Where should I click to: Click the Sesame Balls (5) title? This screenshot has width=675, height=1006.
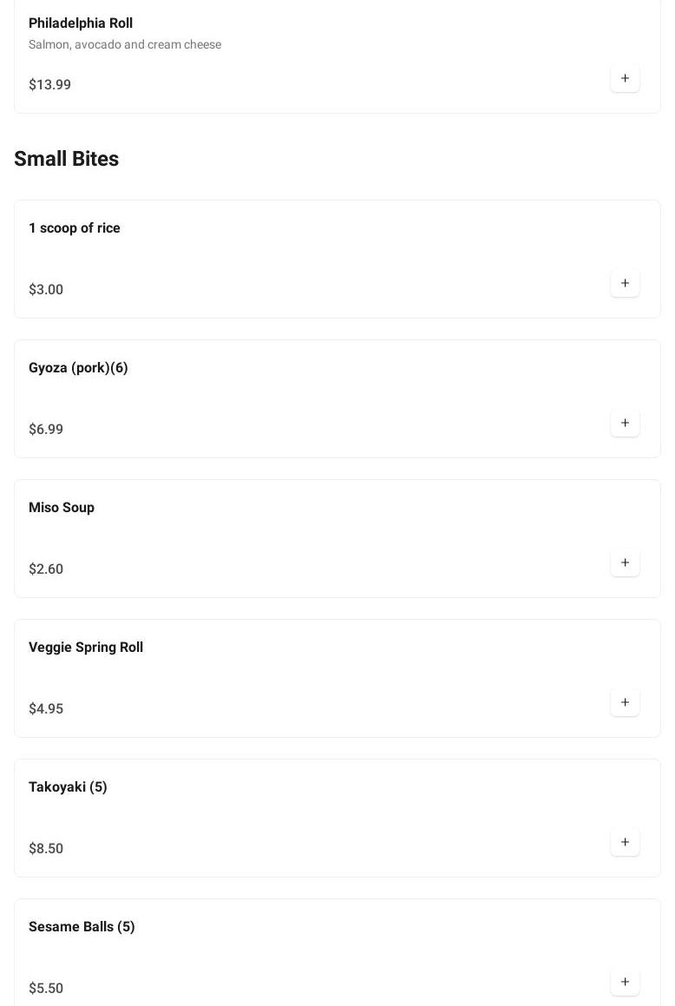pyautogui.click(x=82, y=927)
